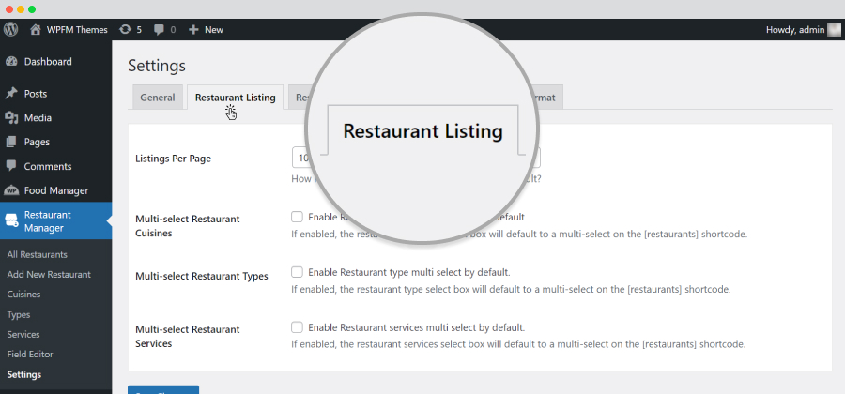The width and height of the screenshot is (845, 394).
Task: Open Field Editor submenu link
Action: [x=30, y=355]
